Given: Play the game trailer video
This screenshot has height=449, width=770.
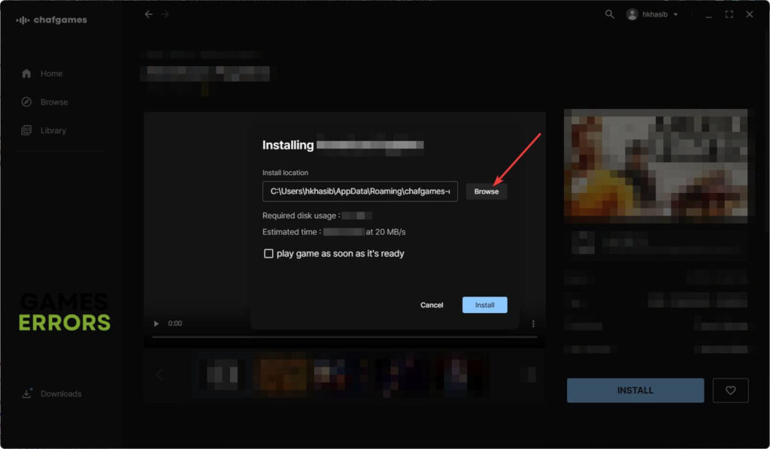Looking at the screenshot, I should click(156, 324).
